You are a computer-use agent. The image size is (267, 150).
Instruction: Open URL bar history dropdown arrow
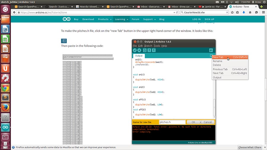(174, 12)
